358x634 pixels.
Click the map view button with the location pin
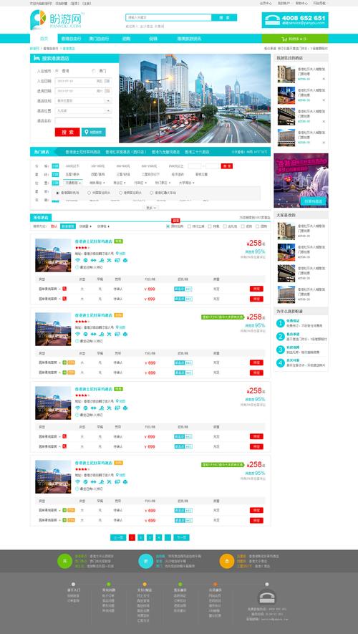click(x=94, y=133)
